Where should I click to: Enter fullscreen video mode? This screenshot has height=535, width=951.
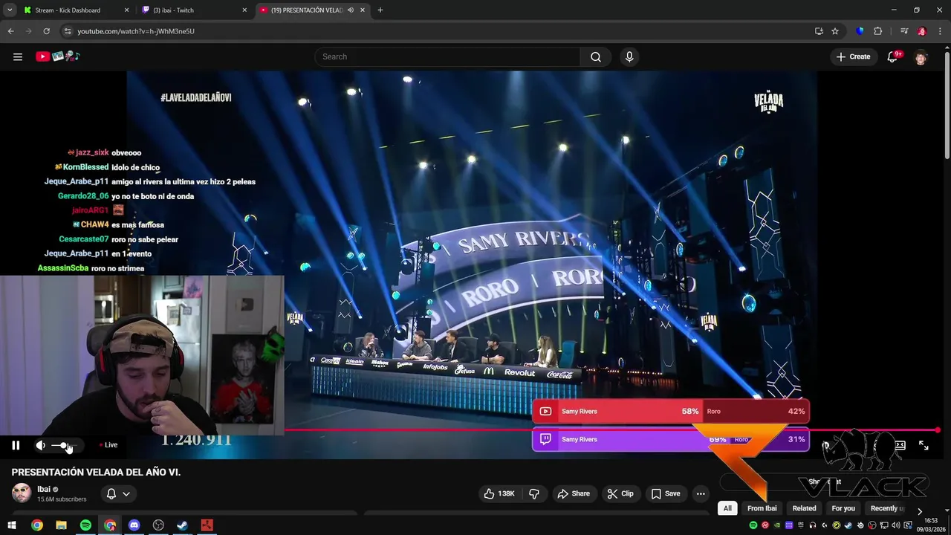pos(924,445)
